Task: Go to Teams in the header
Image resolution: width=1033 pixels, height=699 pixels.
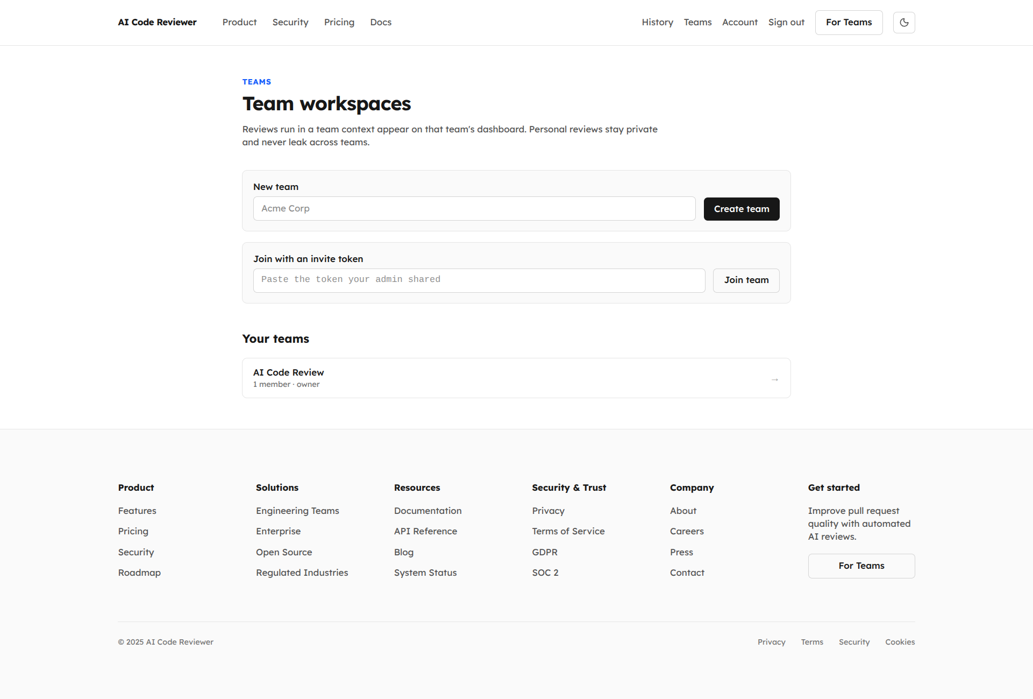Action: (x=697, y=22)
